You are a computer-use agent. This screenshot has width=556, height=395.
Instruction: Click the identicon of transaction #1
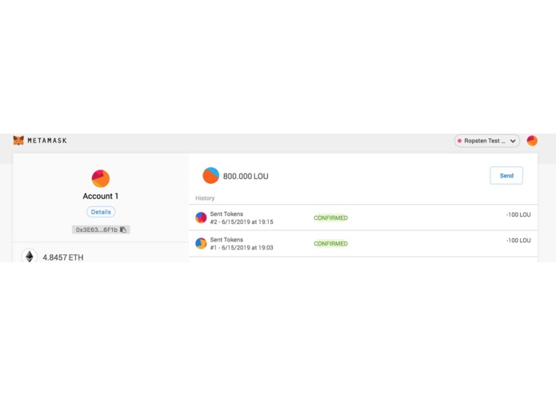201,243
